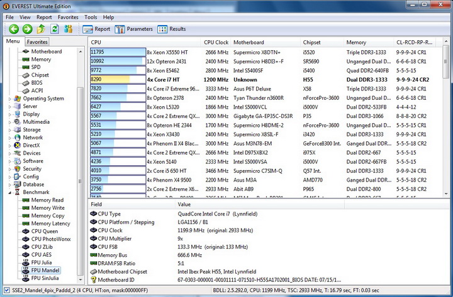Viewport: 453px width, 297px height.
Task: Open the Help menu
Action: point(108,18)
